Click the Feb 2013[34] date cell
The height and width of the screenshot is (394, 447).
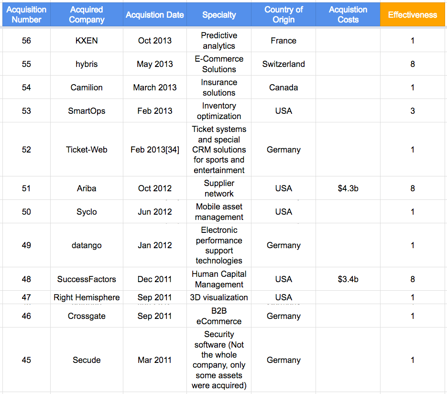pos(155,149)
